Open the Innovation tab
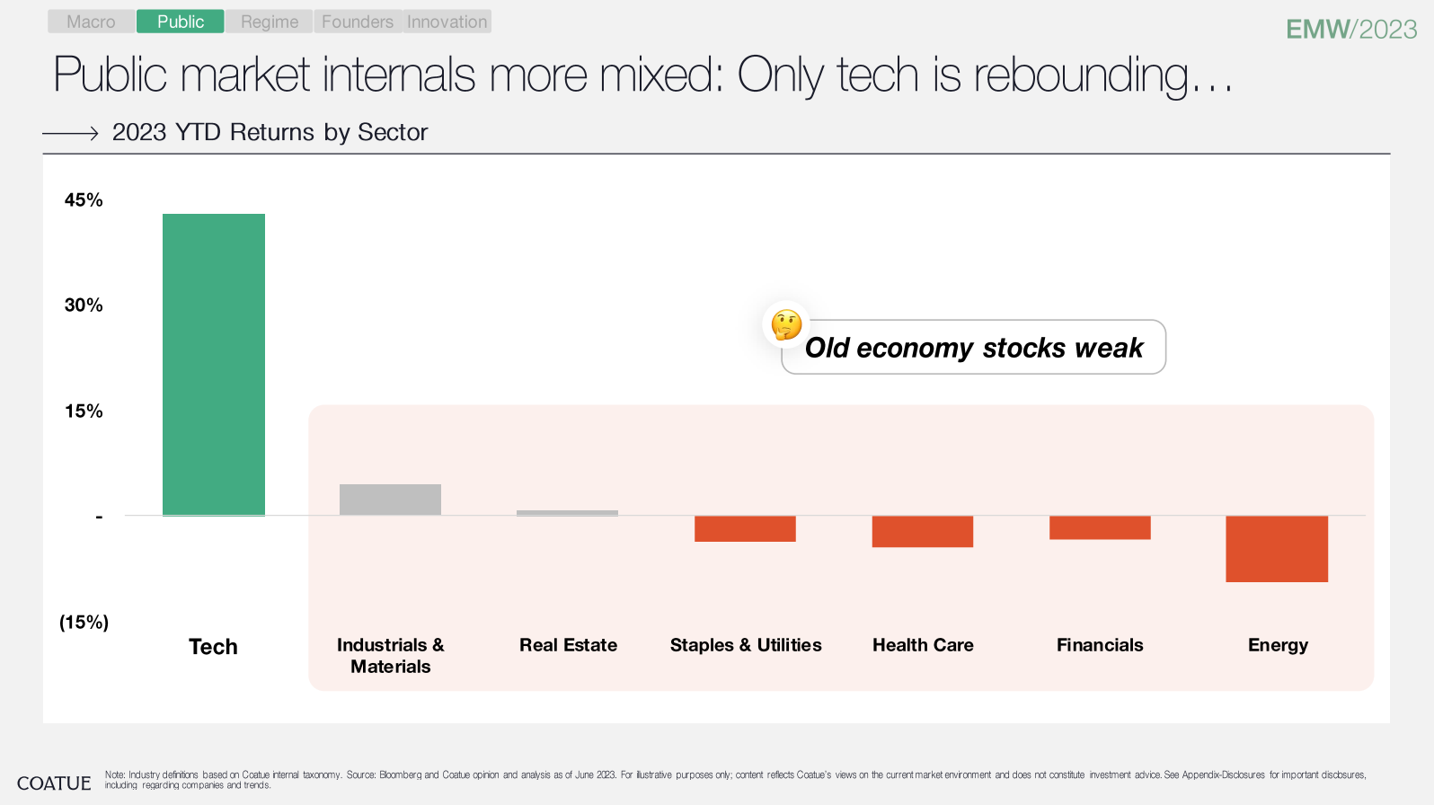1434x805 pixels. coord(447,22)
